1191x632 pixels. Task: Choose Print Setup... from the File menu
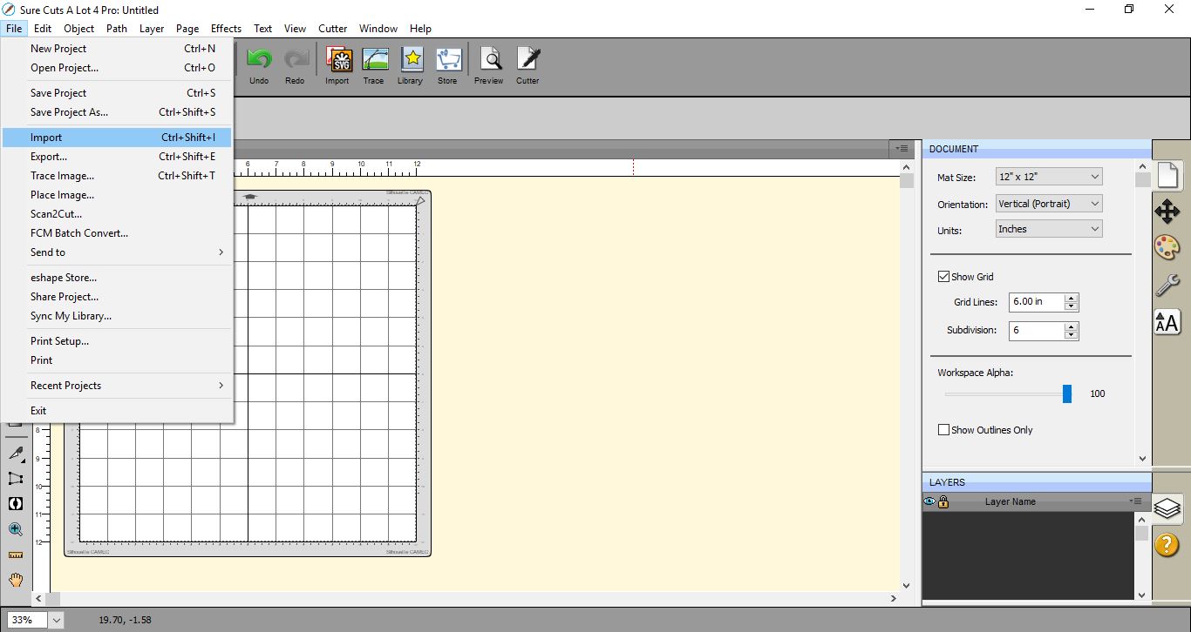coord(117,341)
